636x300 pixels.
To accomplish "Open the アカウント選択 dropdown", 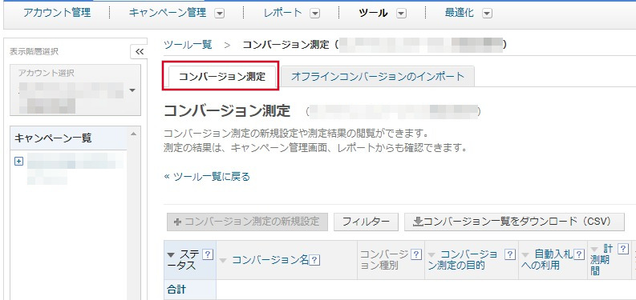I will (75, 90).
